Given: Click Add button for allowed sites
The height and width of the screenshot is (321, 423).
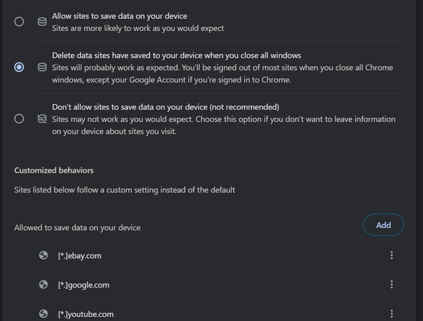Looking at the screenshot, I should (383, 225).
